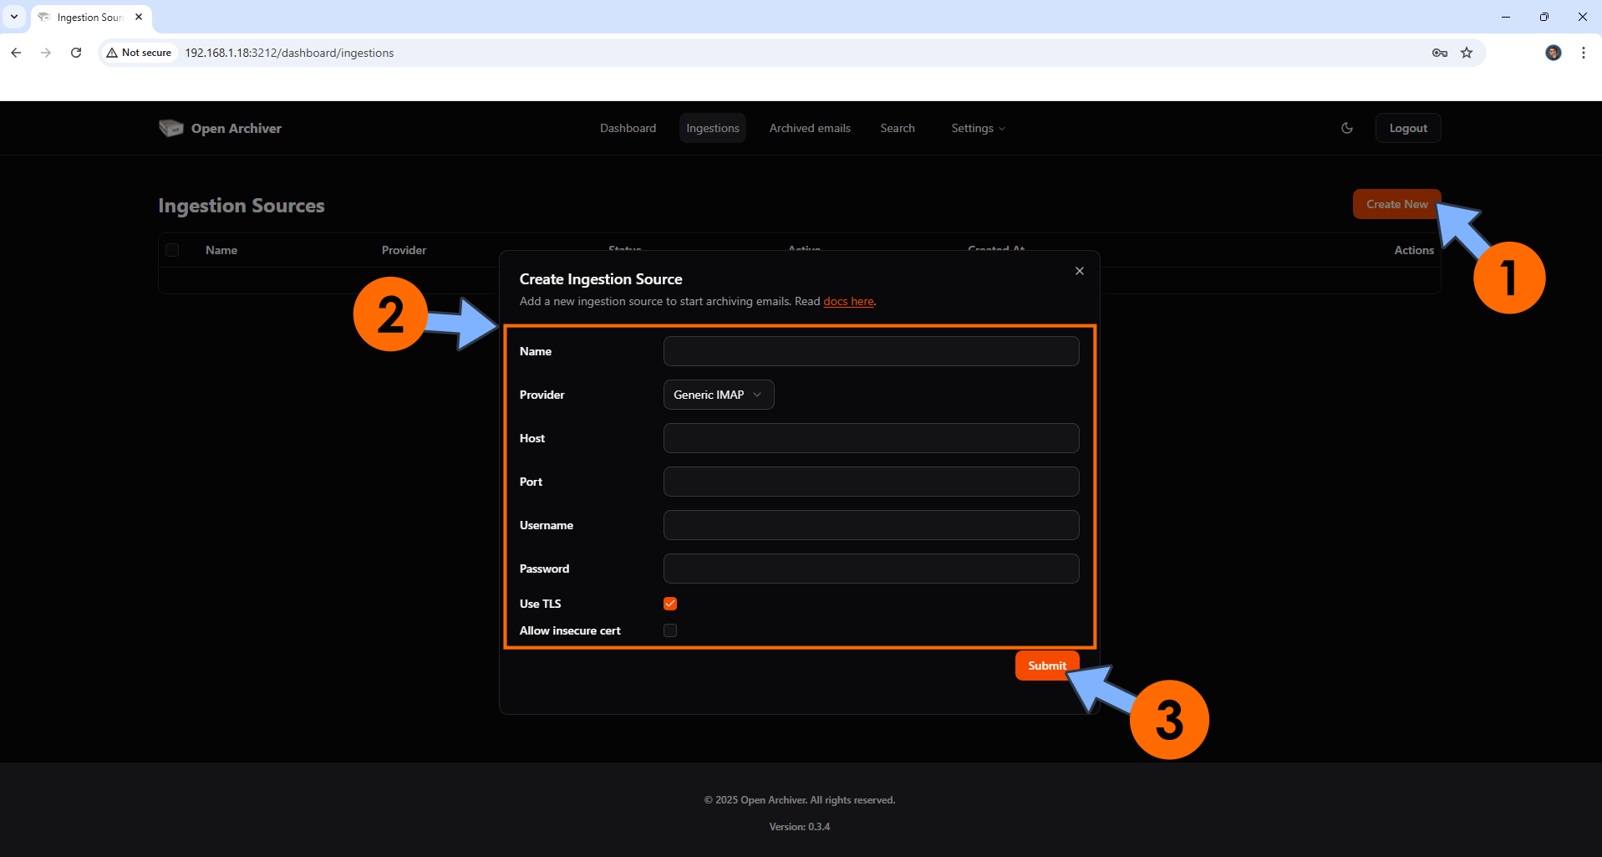The image size is (1602, 857).
Task: Toggle dark mode moon icon
Action: pyautogui.click(x=1346, y=128)
